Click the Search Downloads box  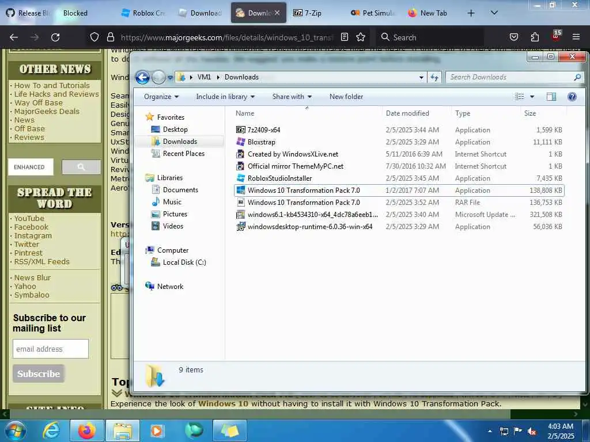(515, 77)
